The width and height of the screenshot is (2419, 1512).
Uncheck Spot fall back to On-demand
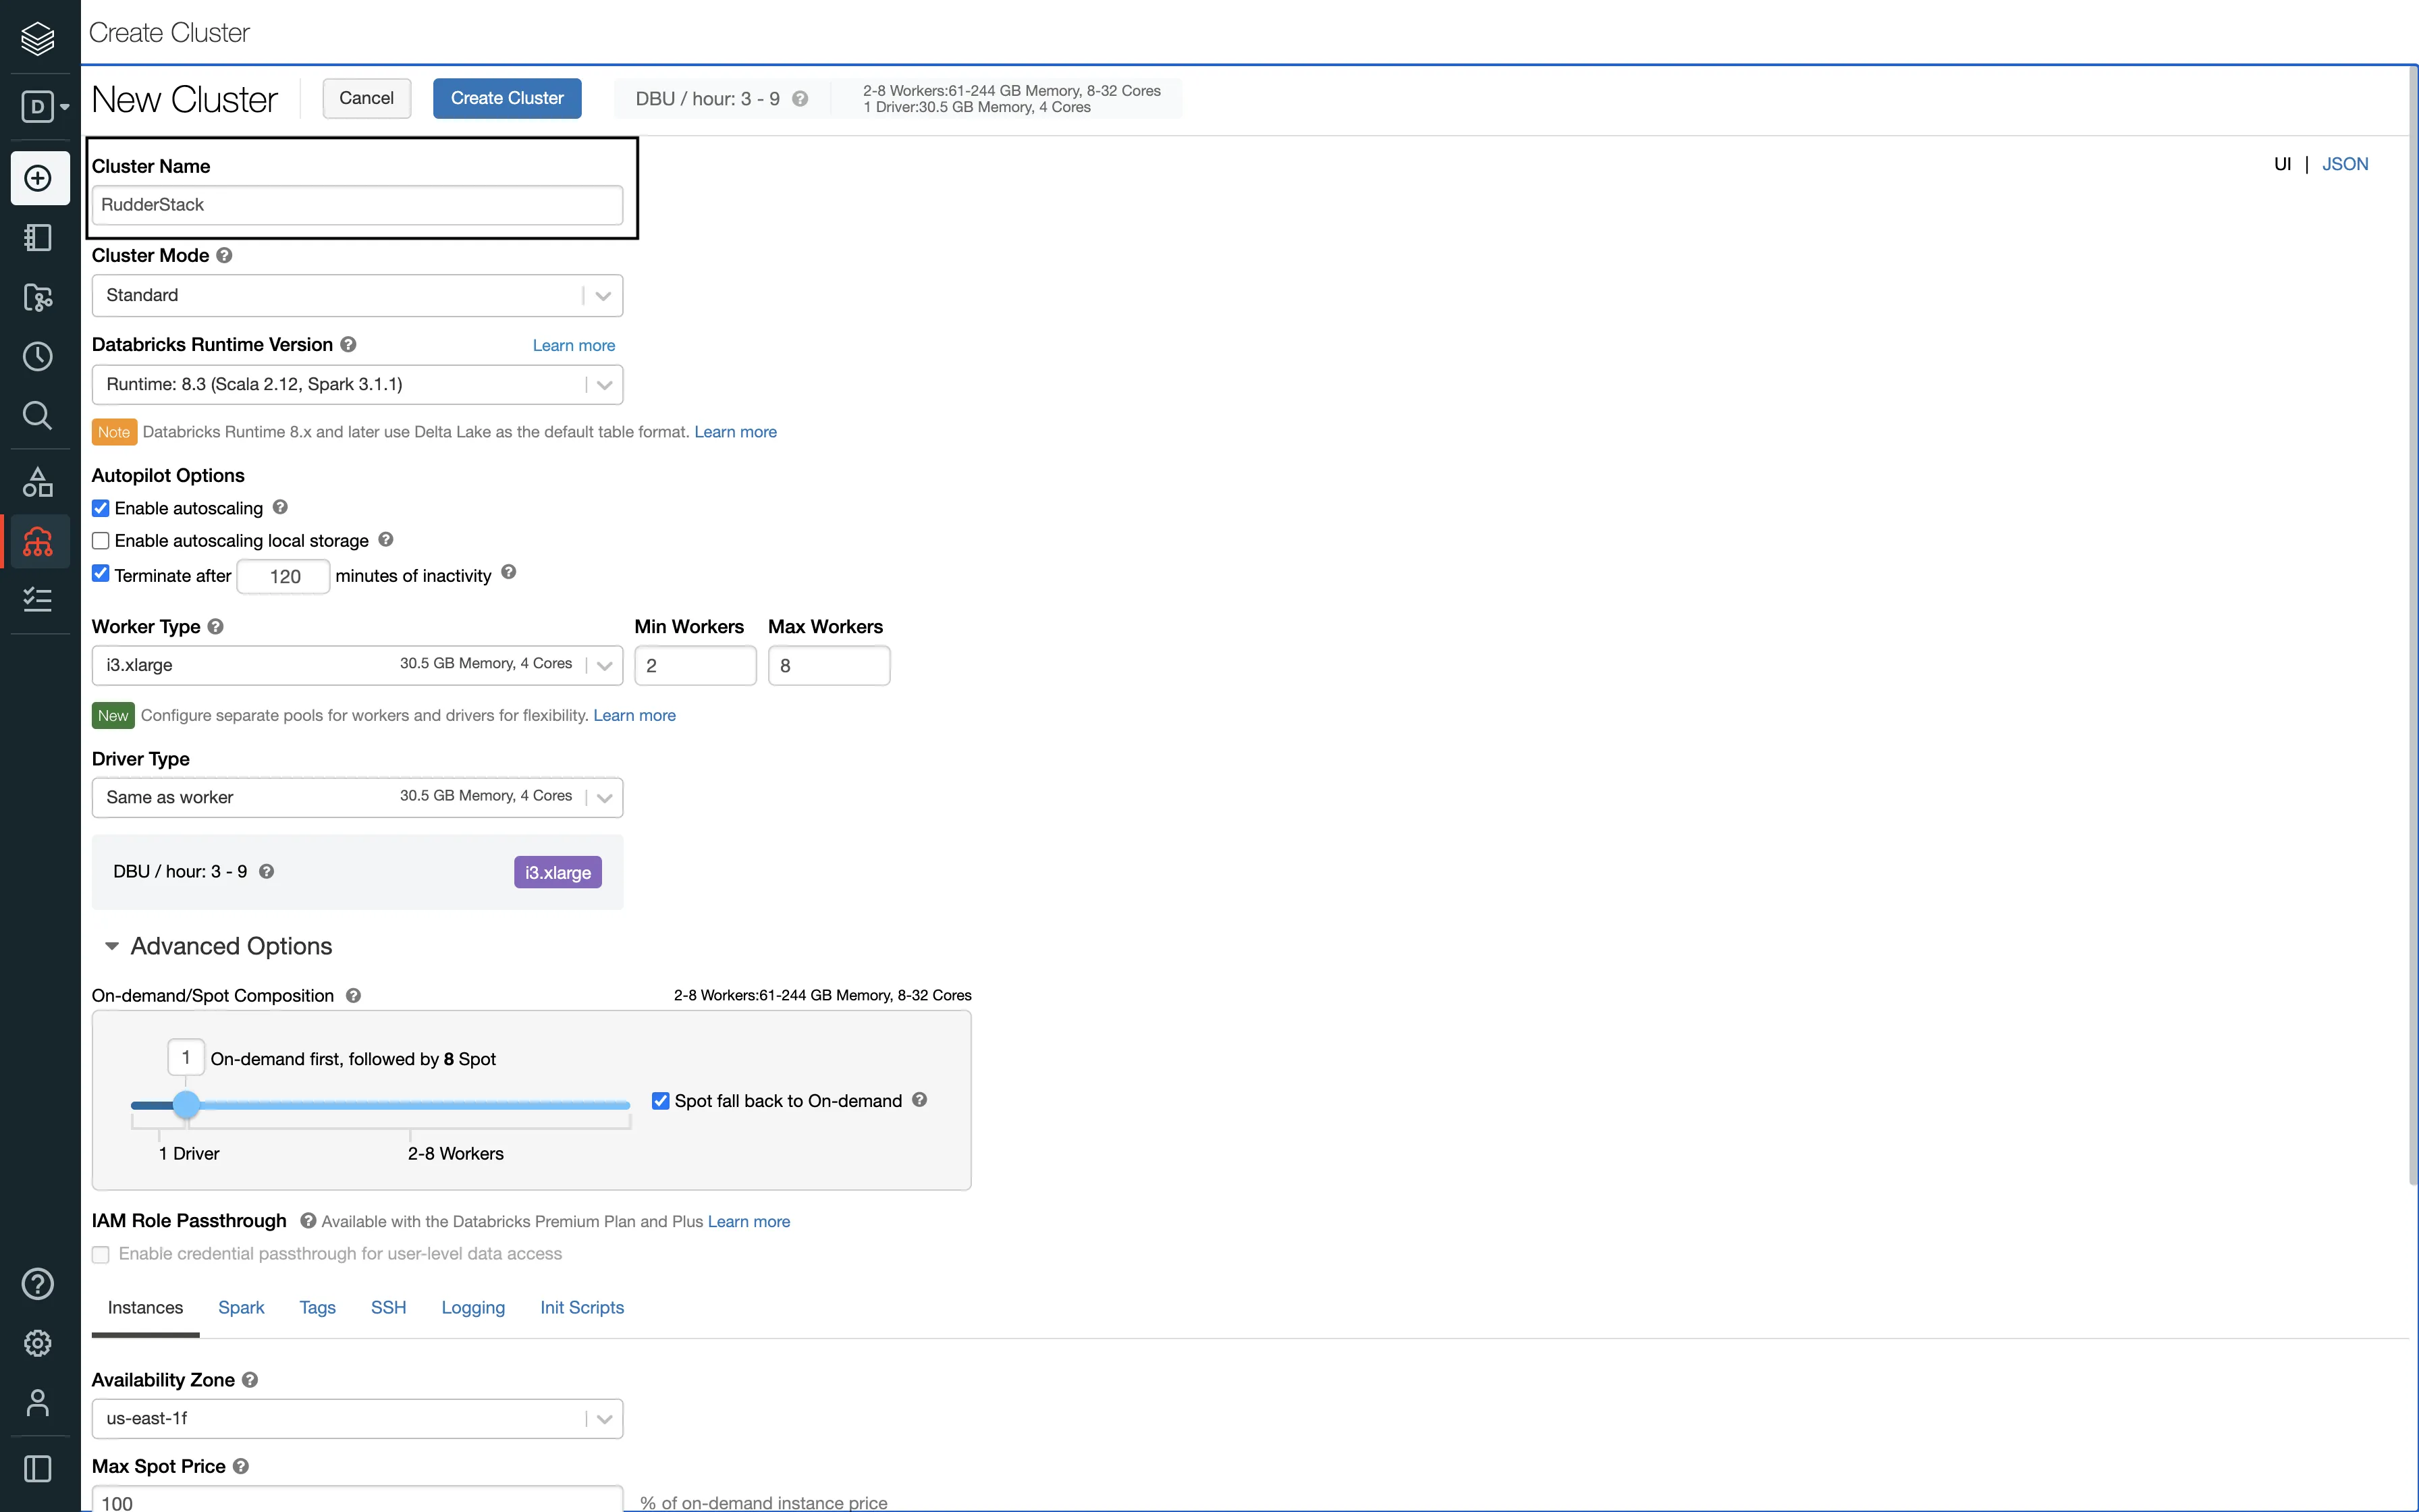(661, 1100)
